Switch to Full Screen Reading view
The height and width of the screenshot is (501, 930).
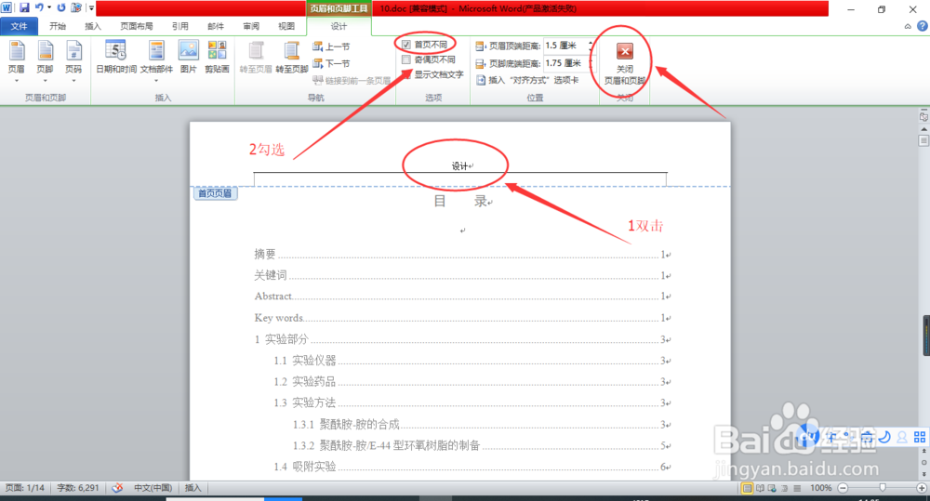point(760,488)
